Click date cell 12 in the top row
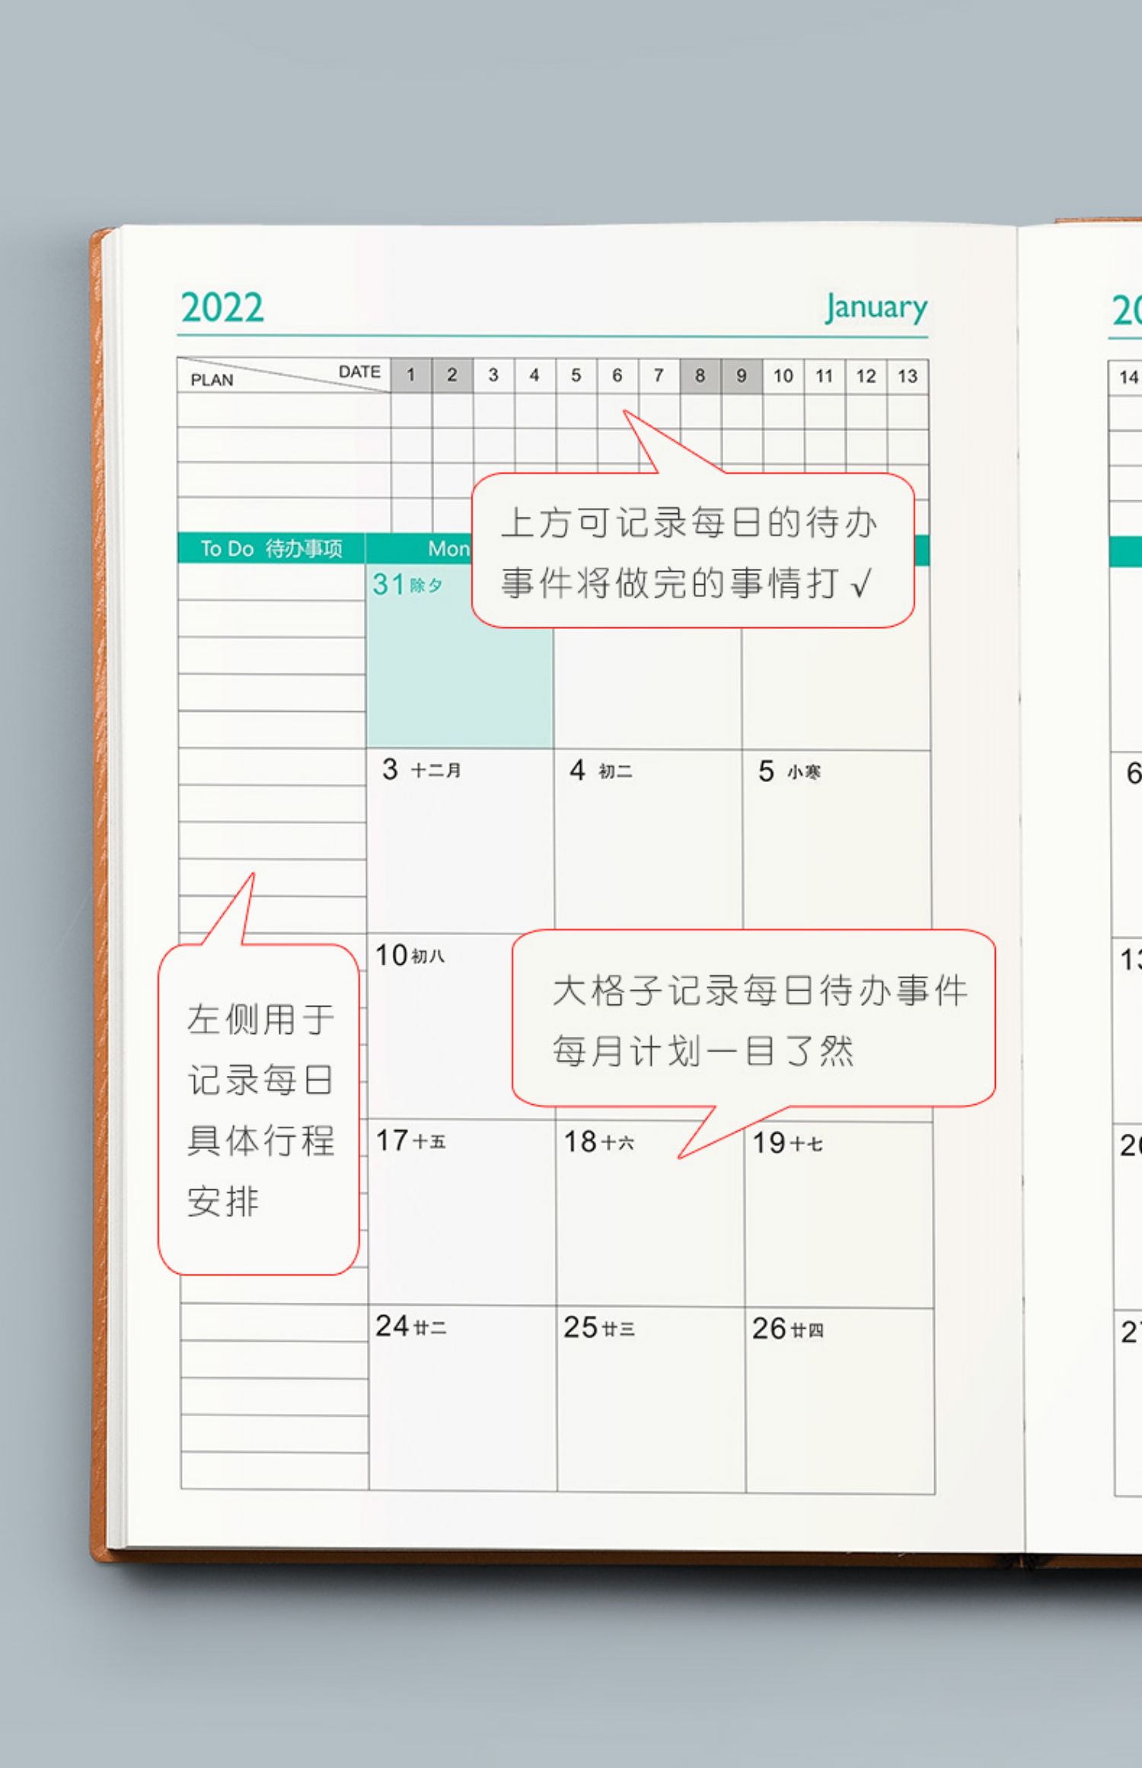Screen dimensions: 1142x1768 (x=866, y=375)
